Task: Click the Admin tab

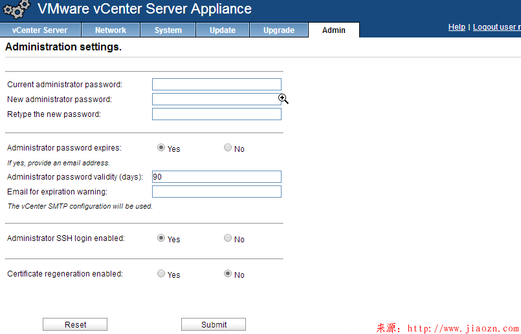Action: point(334,30)
